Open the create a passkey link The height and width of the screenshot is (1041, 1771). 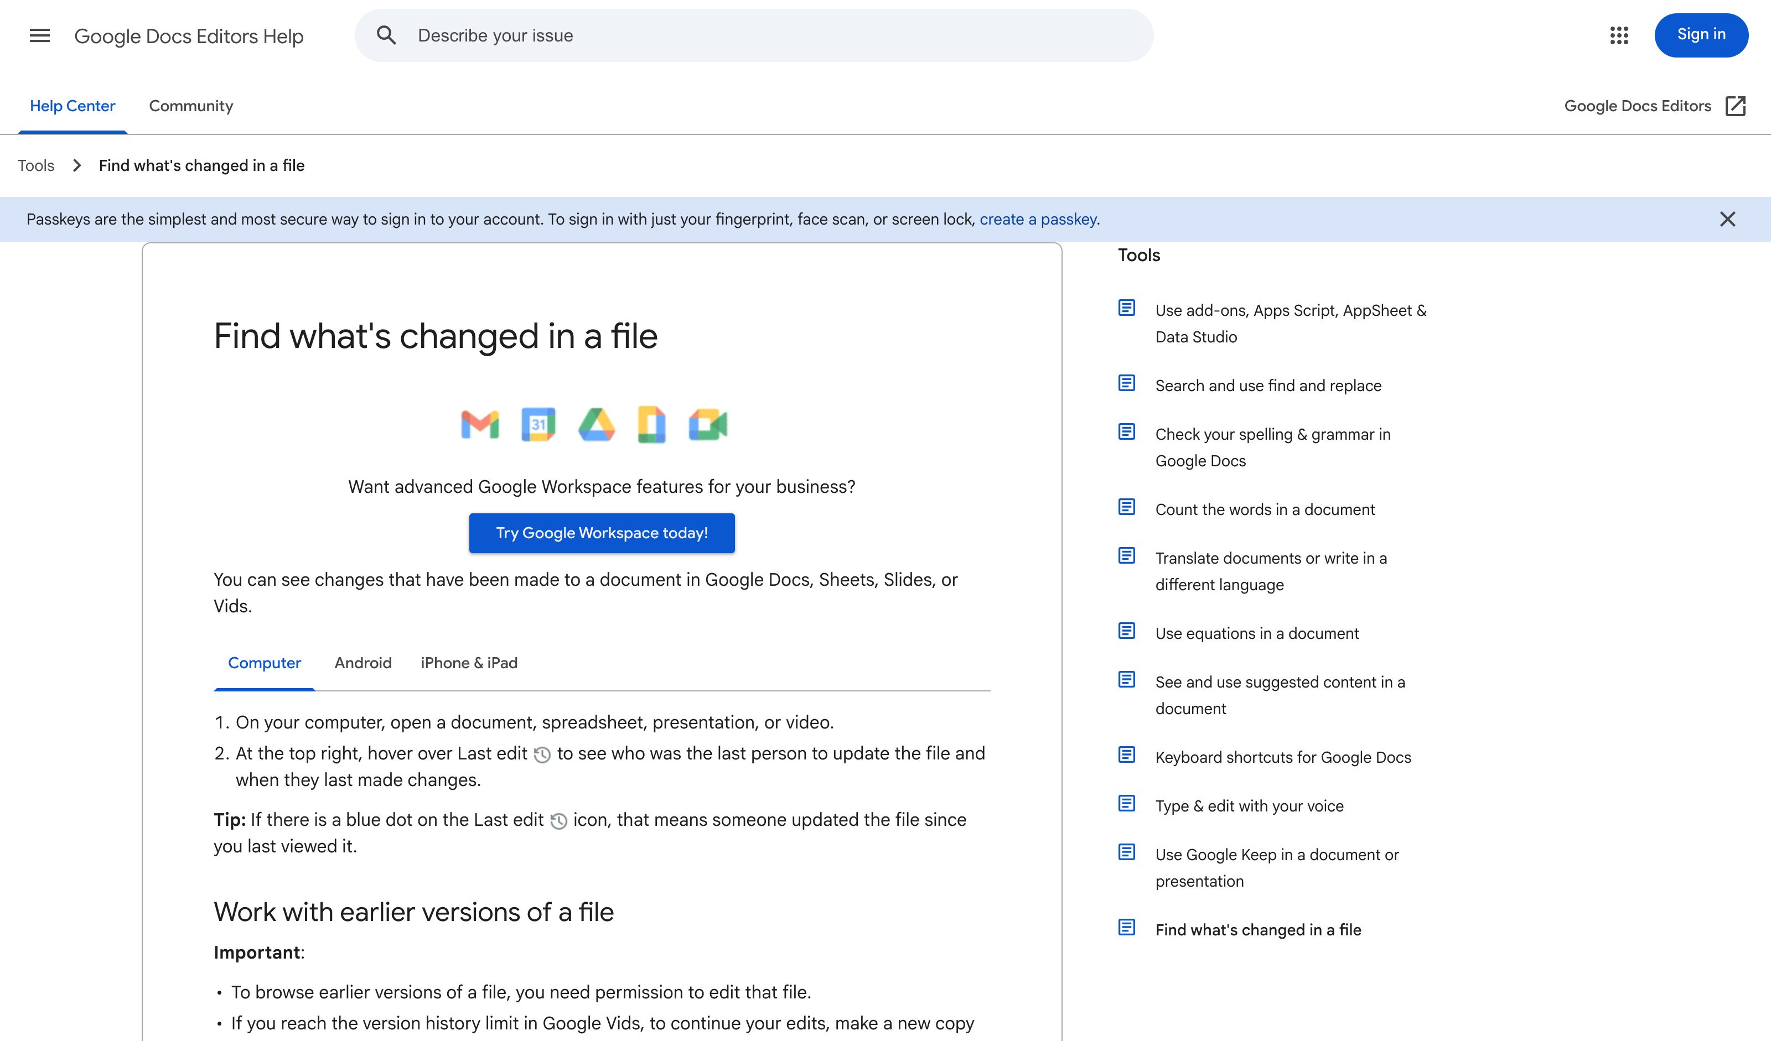[1038, 219]
